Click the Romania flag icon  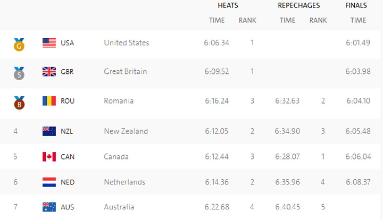(x=49, y=101)
